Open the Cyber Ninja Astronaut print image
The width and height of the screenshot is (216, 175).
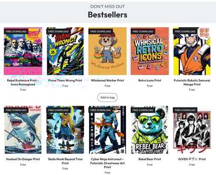(x=107, y=130)
